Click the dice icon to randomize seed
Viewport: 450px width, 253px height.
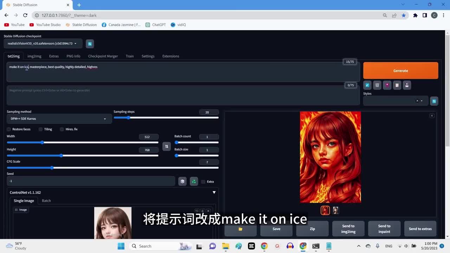click(x=182, y=181)
